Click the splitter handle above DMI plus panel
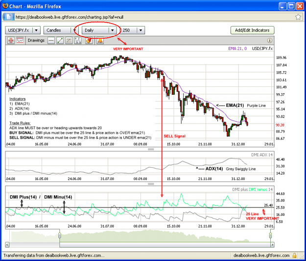The width and height of the screenshot is (306, 261). point(151,184)
